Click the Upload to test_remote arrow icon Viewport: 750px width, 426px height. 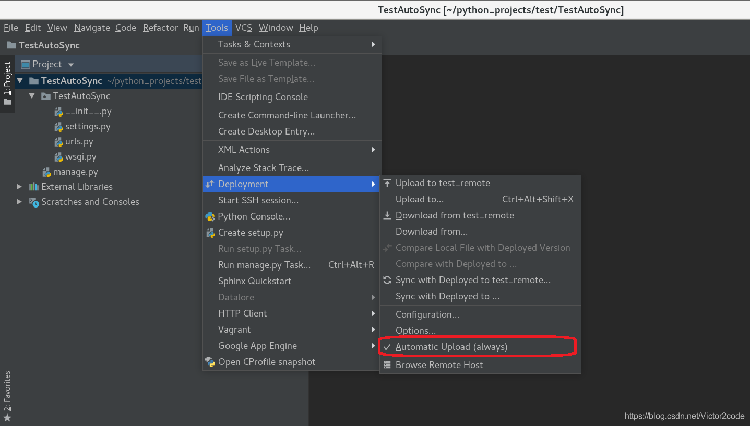pyautogui.click(x=387, y=183)
